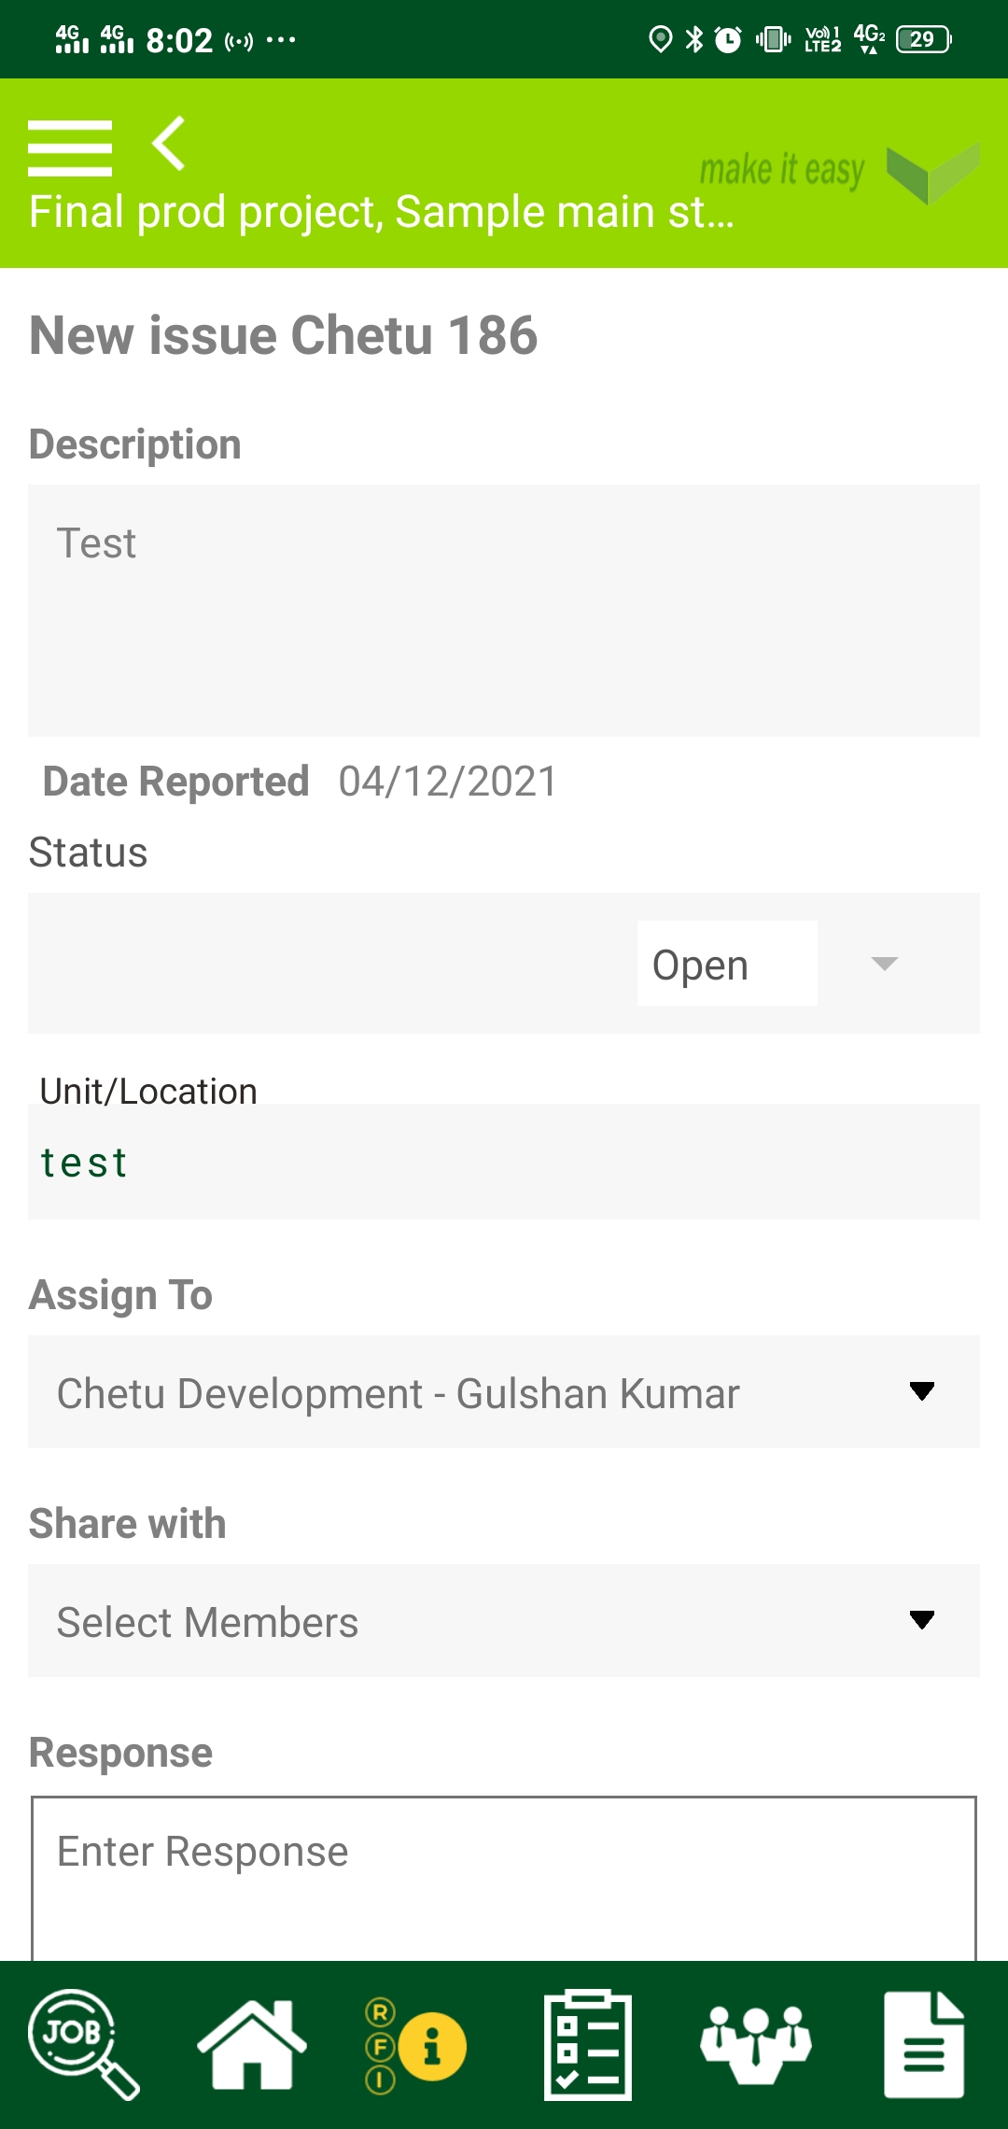Click the Description text area
The width and height of the screenshot is (1008, 2129).
pyautogui.click(x=504, y=610)
